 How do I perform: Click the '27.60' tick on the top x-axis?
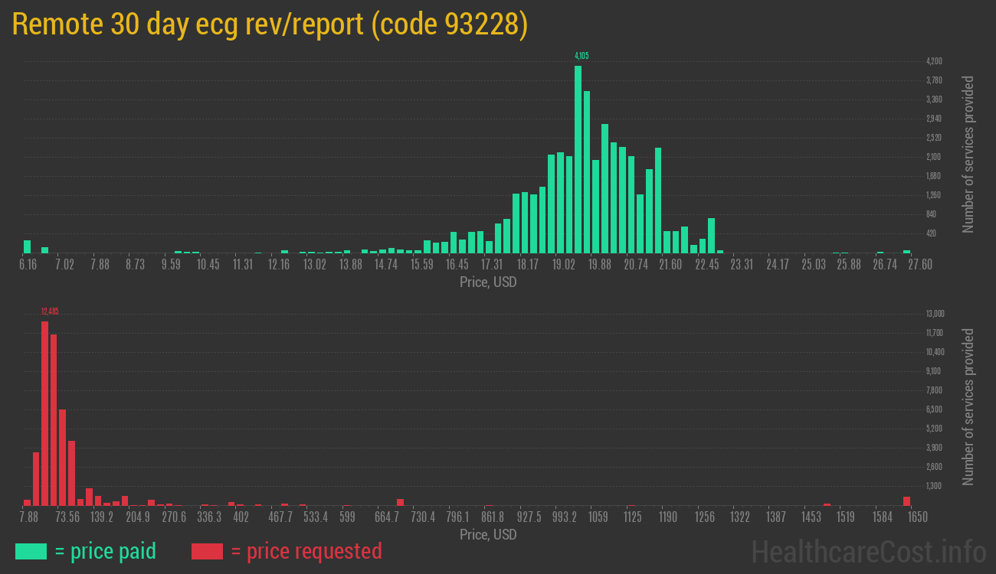922,263
